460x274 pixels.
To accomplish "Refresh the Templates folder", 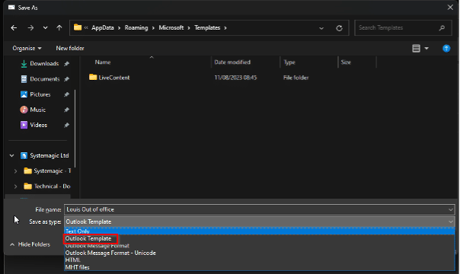I will click(x=339, y=28).
